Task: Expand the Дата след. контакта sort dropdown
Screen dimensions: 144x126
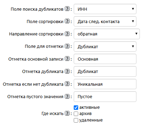Action: pos(105,21)
